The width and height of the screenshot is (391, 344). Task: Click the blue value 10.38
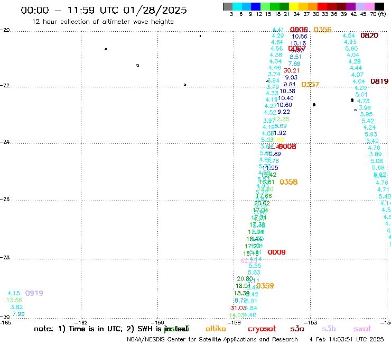pos(287,91)
